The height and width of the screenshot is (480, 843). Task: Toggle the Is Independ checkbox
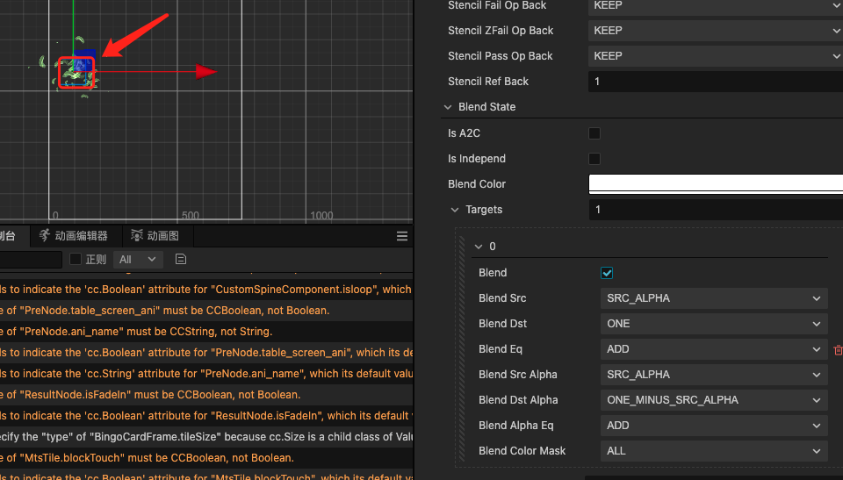(594, 159)
